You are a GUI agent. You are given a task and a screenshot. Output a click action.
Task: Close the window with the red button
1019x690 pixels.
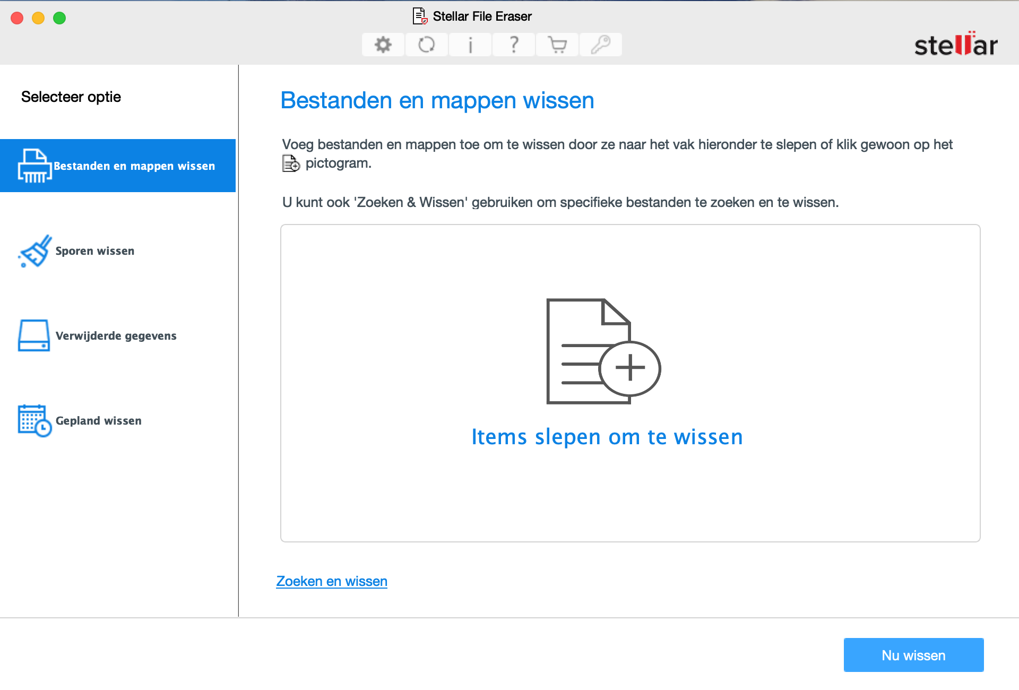coord(17,18)
